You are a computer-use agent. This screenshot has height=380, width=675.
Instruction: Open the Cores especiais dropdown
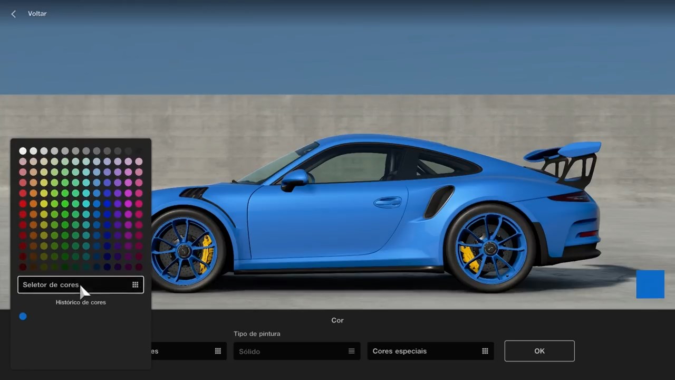[x=430, y=351]
